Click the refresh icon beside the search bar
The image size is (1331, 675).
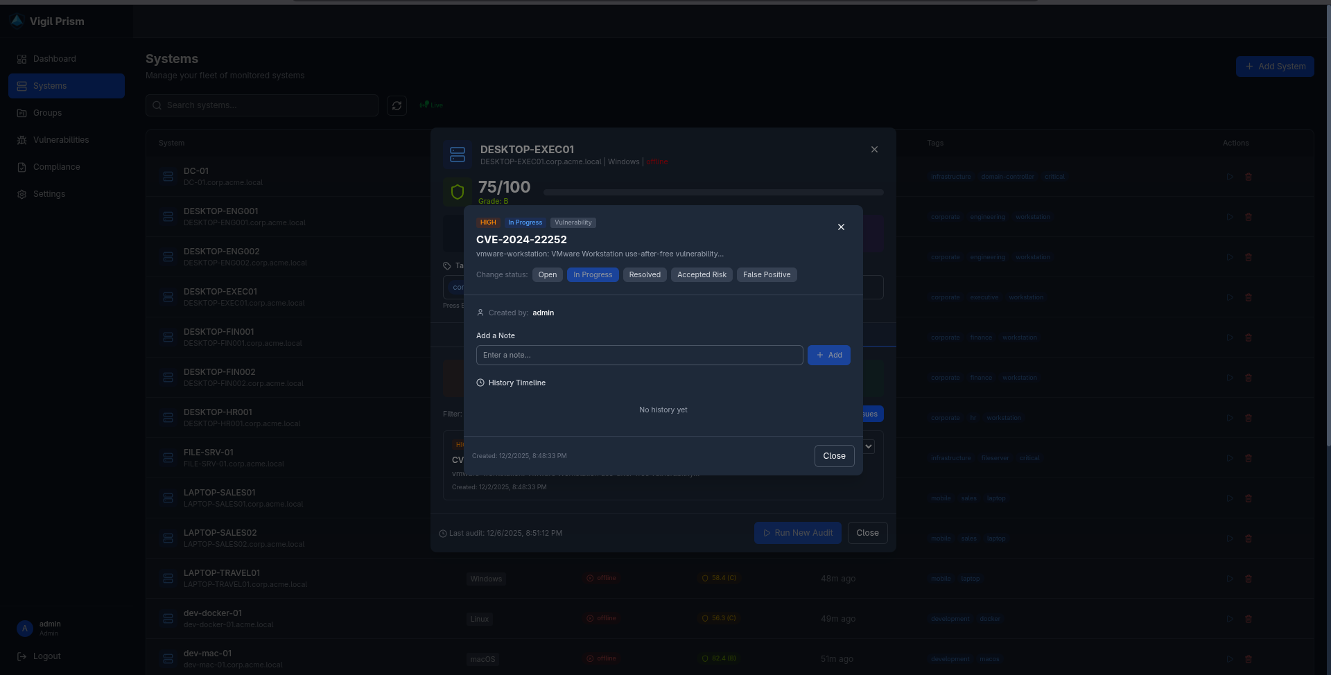click(397, 105)
